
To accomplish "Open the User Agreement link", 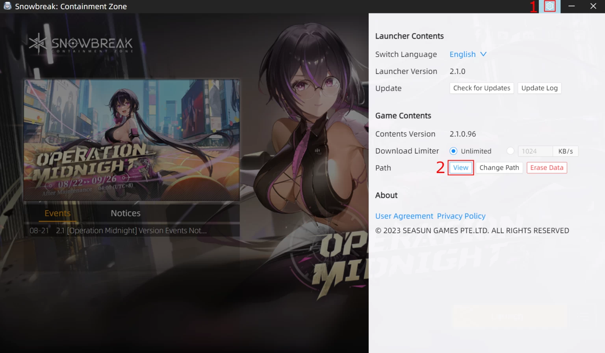I will tap(404, 216).
